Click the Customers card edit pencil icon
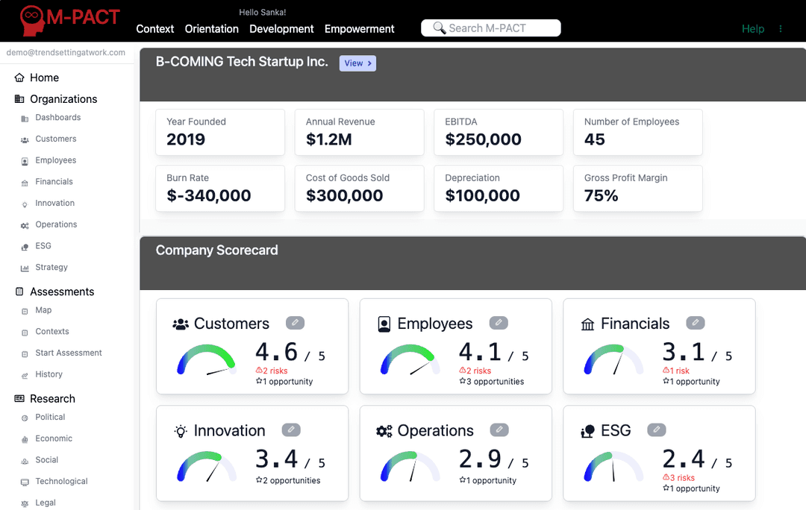806x510 pixels. (295, 323)
